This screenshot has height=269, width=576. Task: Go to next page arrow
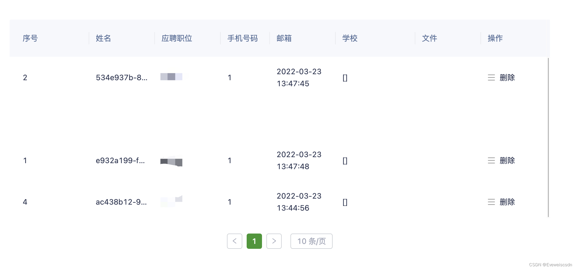coord(274,241)
